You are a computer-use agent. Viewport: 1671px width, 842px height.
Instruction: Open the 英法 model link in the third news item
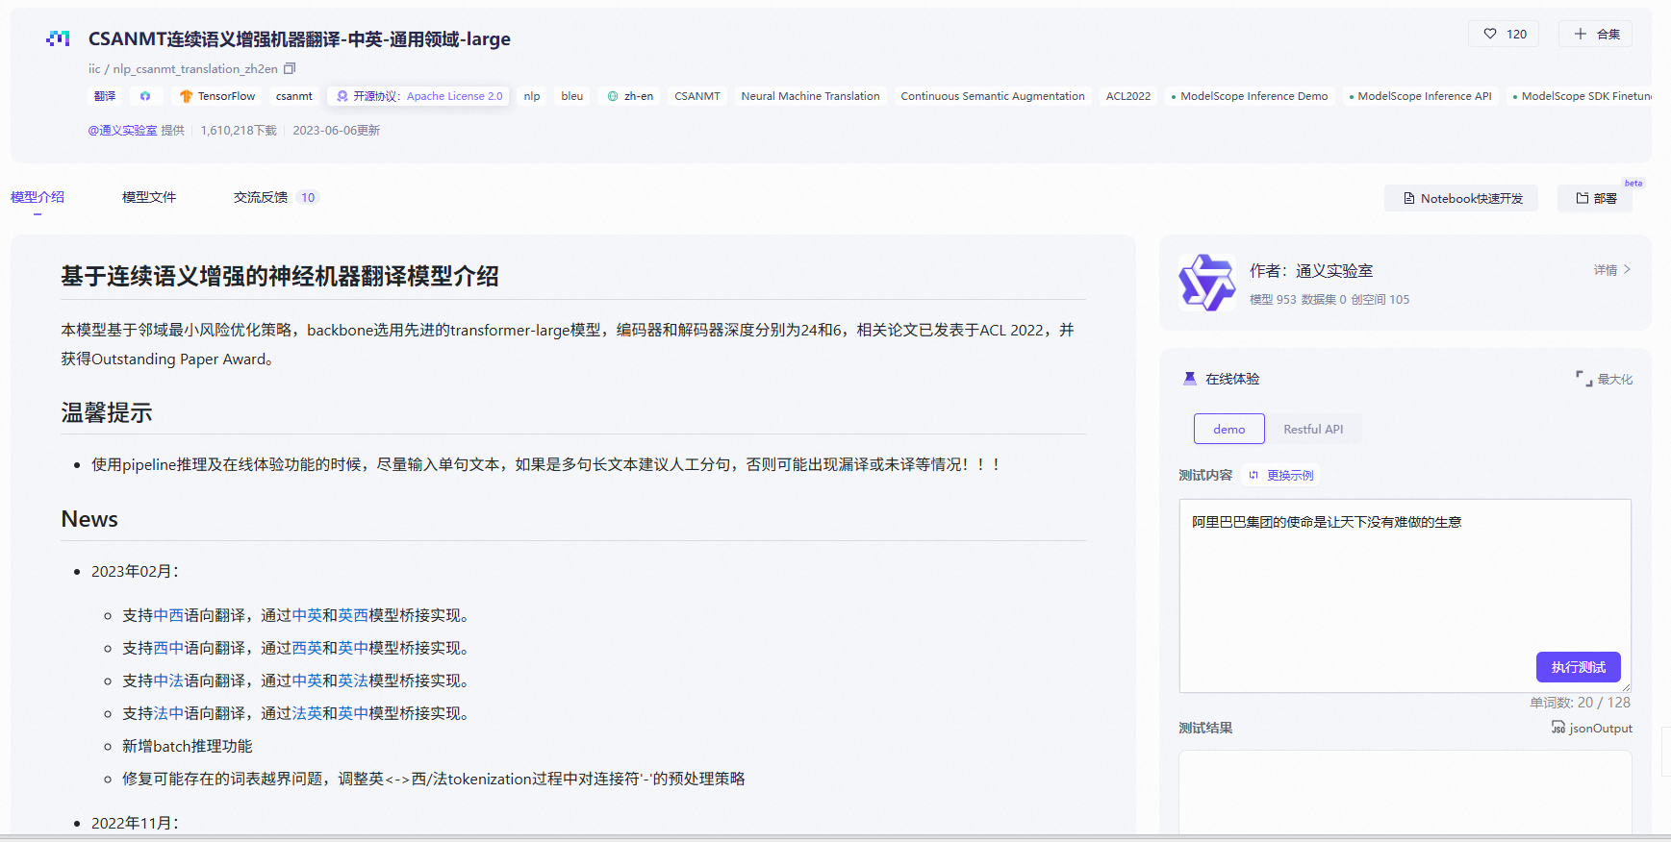(353, 681)
